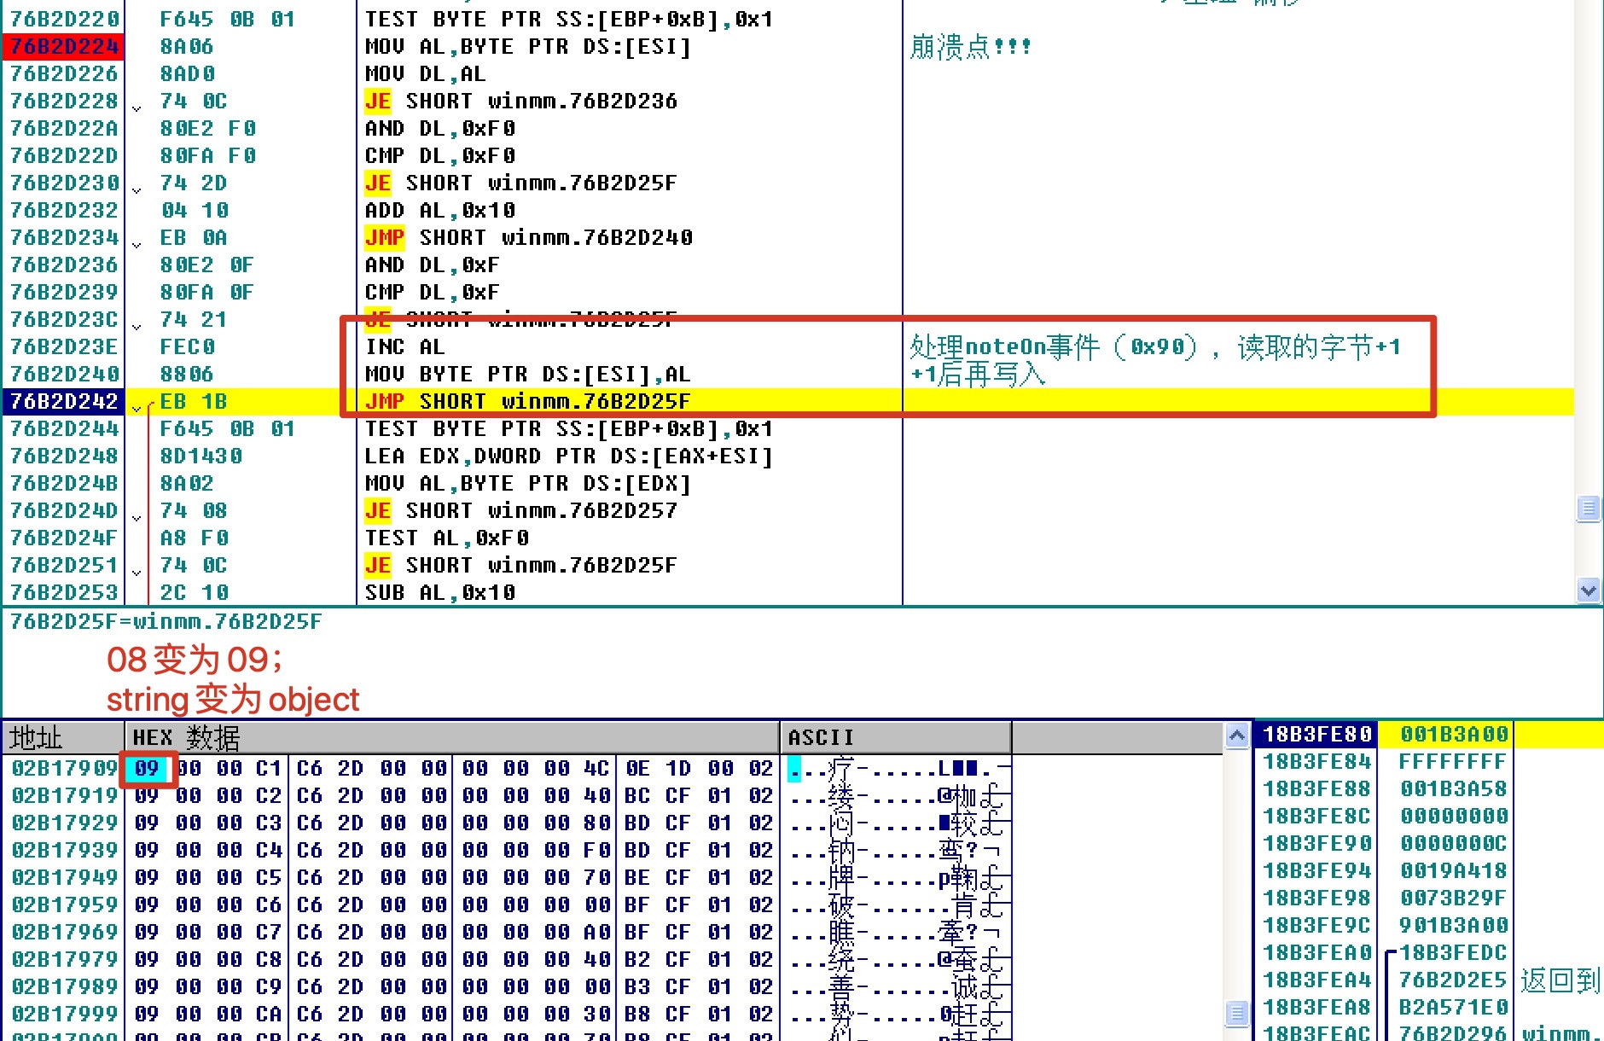Image resolution: width=1604 pixels, height=1041 pixels.
Task: Select the breakpoint address 76B2D224
Action: point(64,47)
